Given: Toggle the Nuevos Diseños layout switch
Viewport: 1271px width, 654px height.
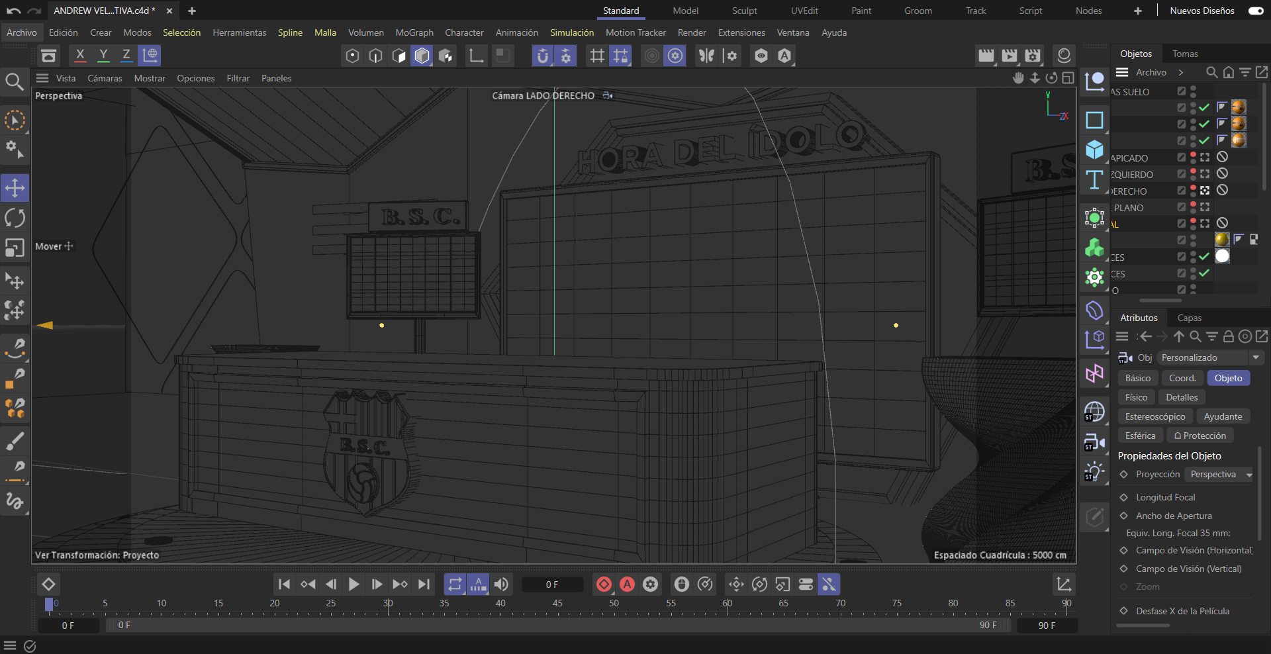Looking at the screenshot, I should coord(1255,11).
